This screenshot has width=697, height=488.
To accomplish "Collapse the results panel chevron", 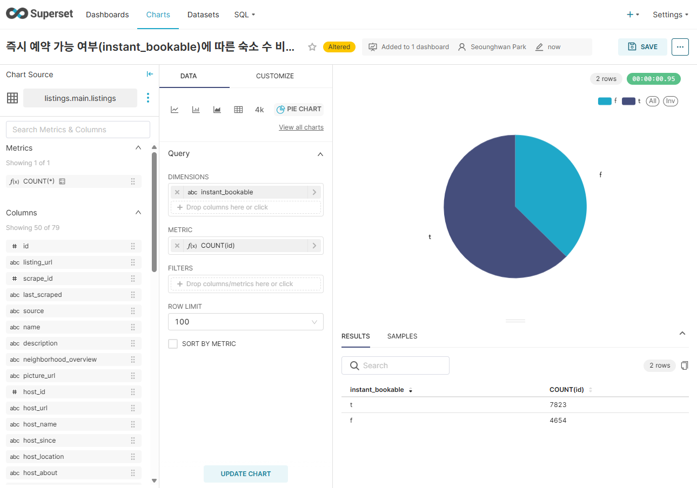I will [682, 334].
